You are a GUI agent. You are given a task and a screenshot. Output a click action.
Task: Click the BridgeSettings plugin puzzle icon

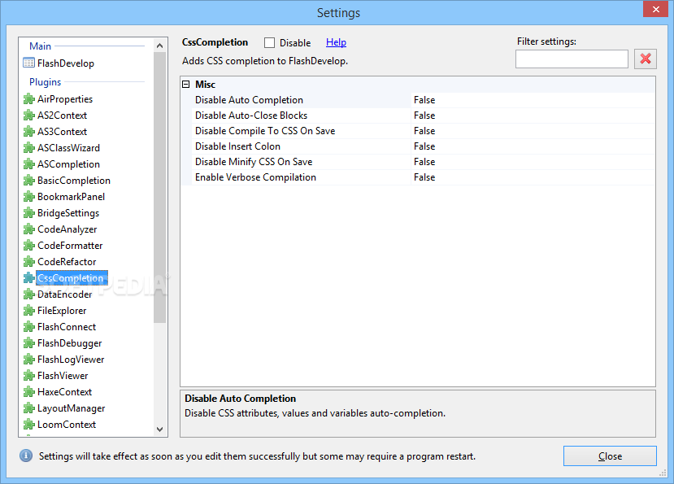pos(28,213)
